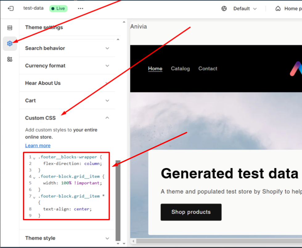Viewport: 302px width, 248px height.
Task: Click the width: 100% !important line
Action: click(73, 183)
